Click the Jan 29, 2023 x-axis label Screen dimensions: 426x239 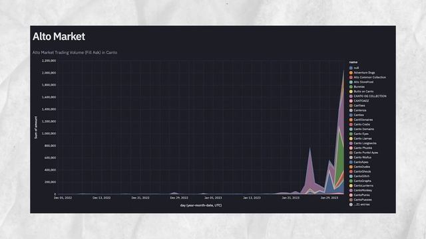(329, 198)
